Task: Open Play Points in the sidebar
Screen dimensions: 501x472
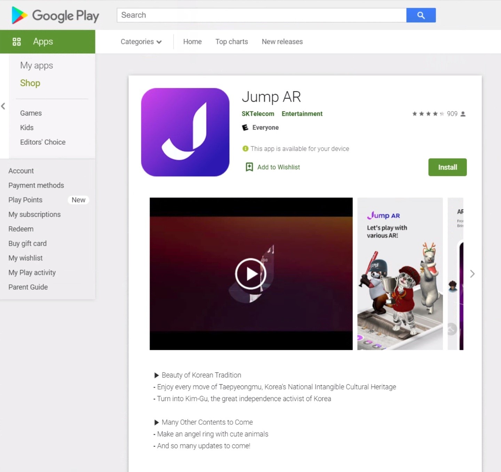Action: [25, 200]
